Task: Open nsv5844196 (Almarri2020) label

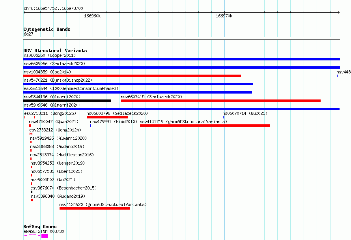Action: [x=52, y=97]
